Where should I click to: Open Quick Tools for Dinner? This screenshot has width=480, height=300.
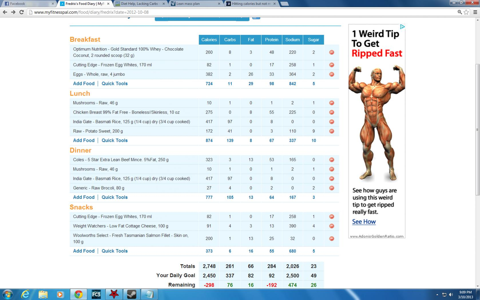coord(115,197)
